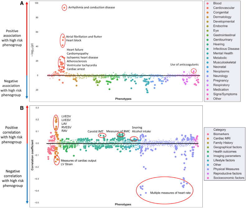Click the Other entry in panel A legend
The height and width of the screenshot is (208, 246).
coord(217,99)
